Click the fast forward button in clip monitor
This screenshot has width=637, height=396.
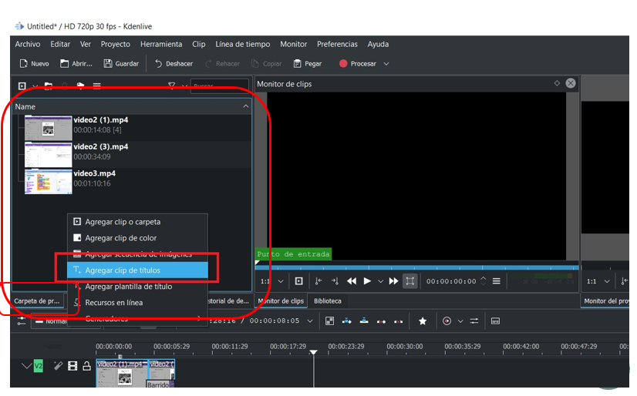pyautogui.click(x=393, y=281)
